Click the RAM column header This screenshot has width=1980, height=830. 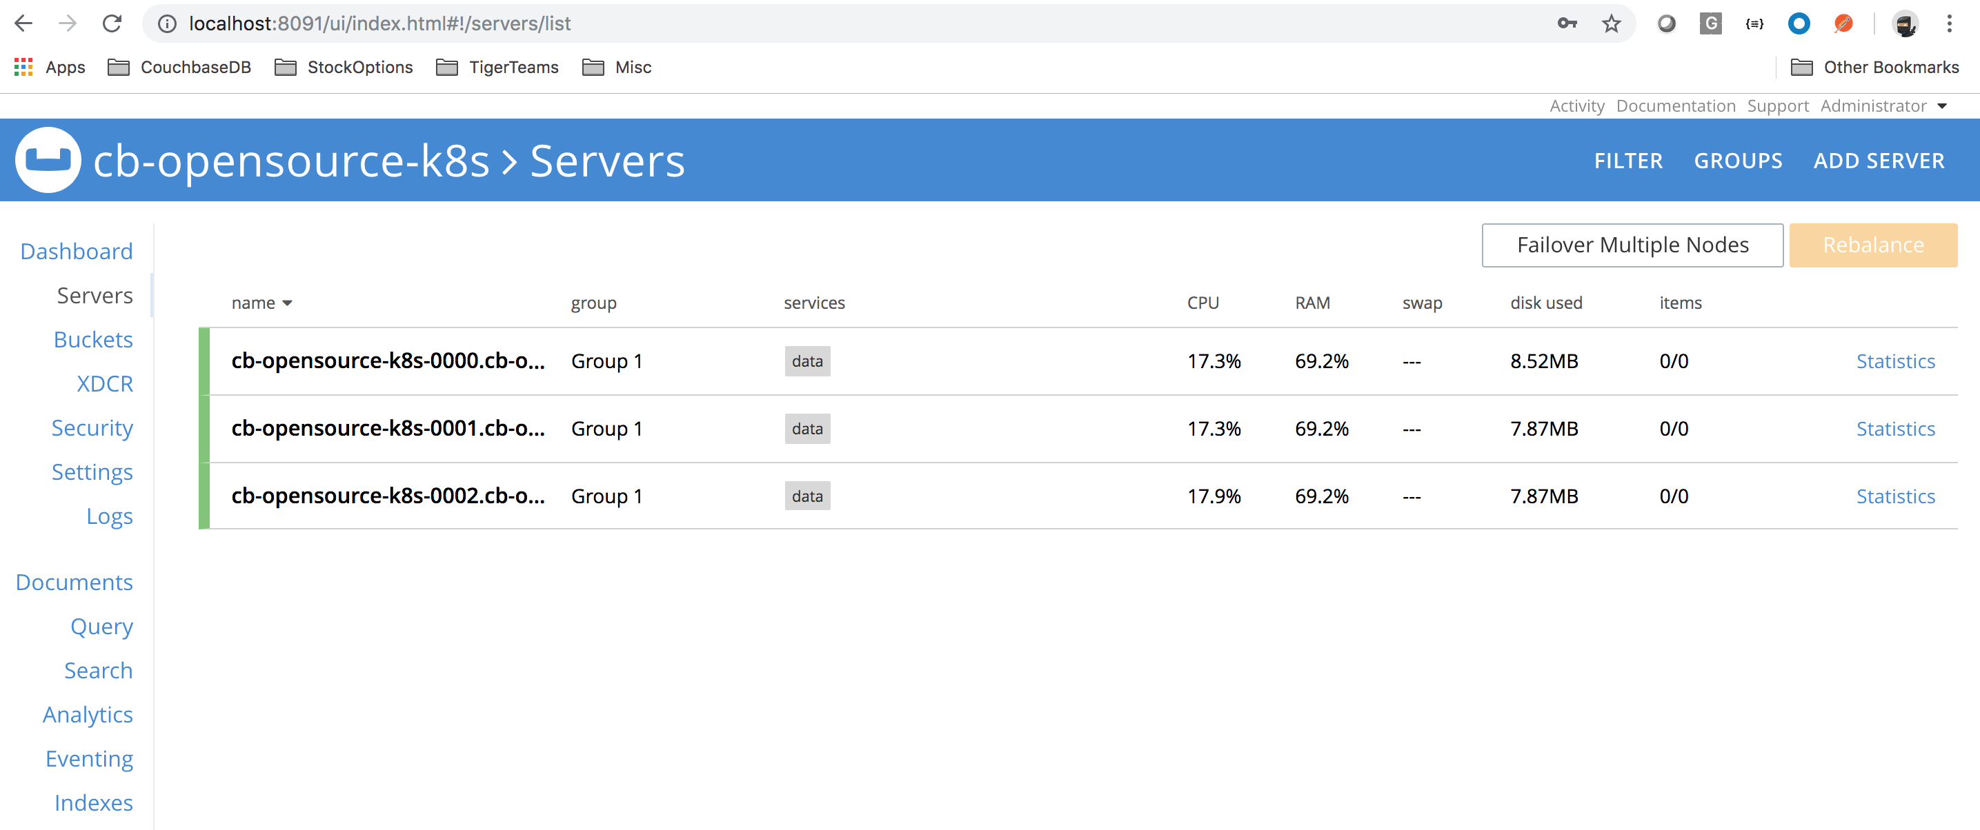pyautogui.click(x=1312, y=303)
